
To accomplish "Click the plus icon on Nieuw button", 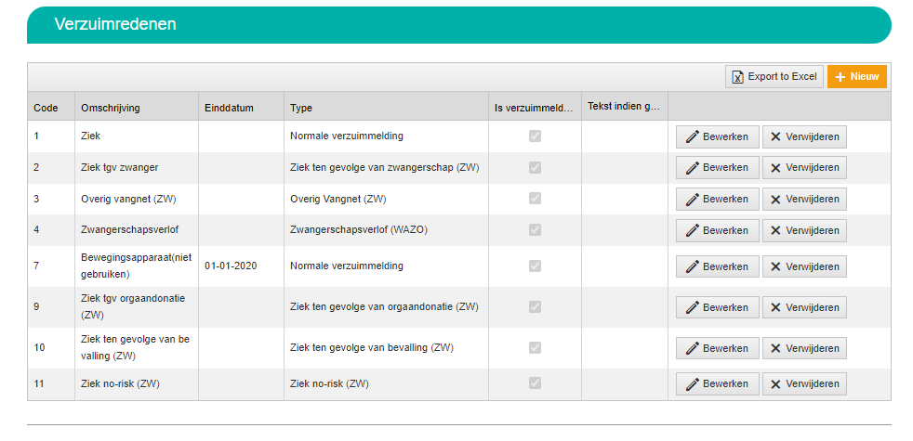I will [x=840, y=77].
